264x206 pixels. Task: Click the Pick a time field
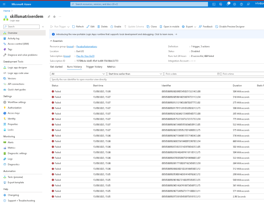242,74
